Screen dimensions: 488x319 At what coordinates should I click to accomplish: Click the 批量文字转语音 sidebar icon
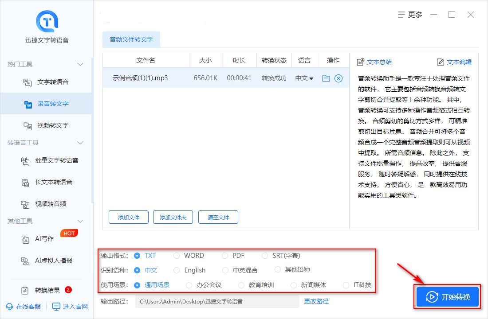click(x=25, y=161)
